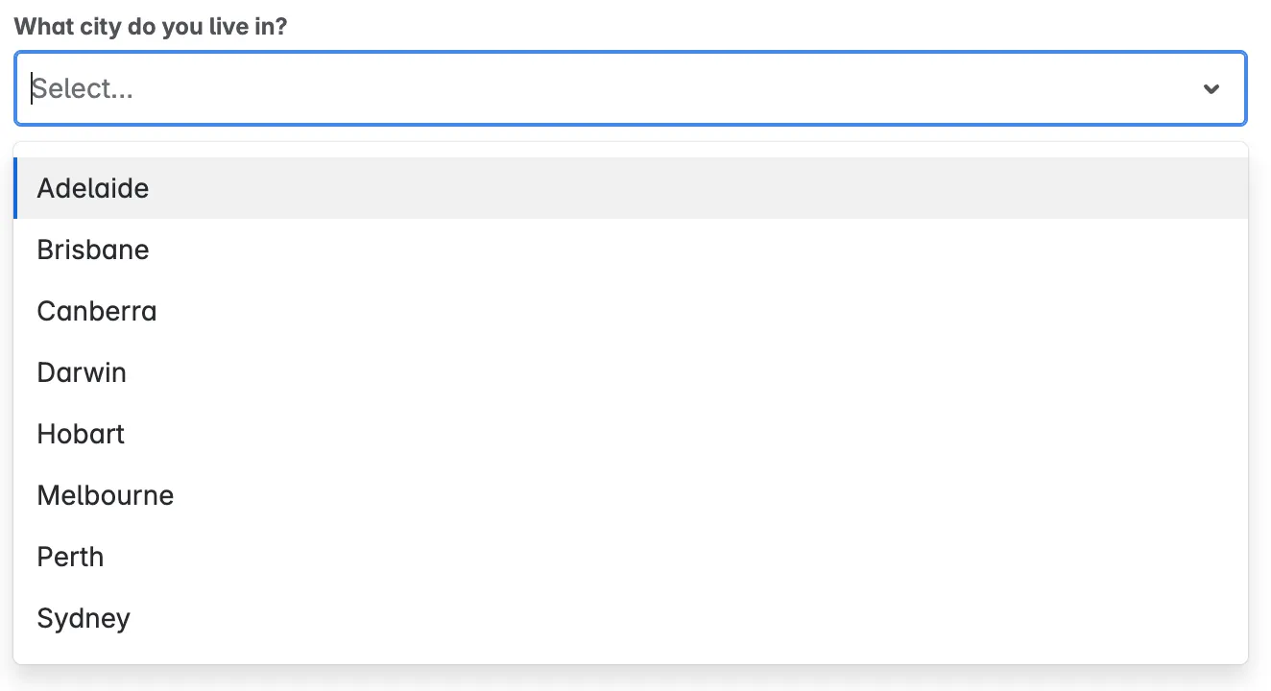Select the Darwin option
The width and height of the screenshot is (1271, 691).
tap(82, 372)
